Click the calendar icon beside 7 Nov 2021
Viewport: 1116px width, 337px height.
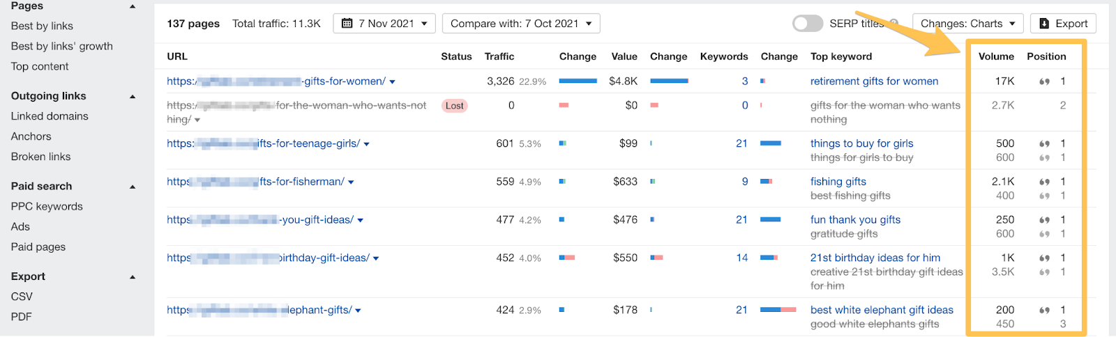(x=347, y=24)
